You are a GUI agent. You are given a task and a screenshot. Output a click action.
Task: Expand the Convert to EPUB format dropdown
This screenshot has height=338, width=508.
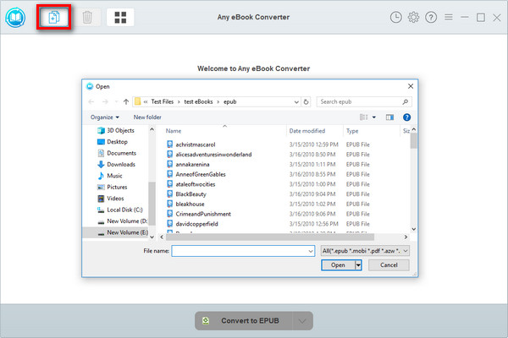tap(302, 321)
